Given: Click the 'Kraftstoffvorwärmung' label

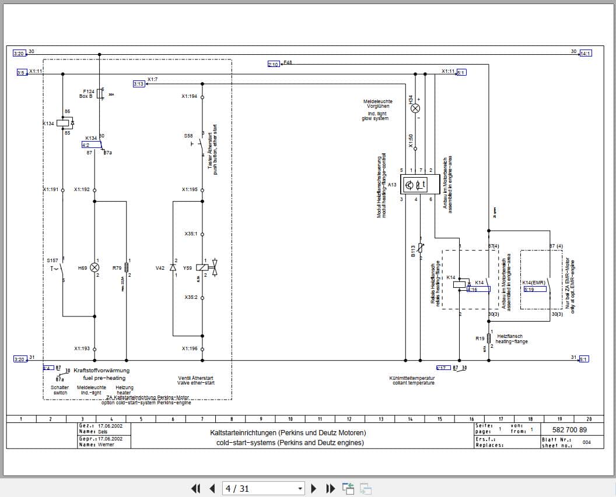Looking at the screenshot, I should click(101, 371).
